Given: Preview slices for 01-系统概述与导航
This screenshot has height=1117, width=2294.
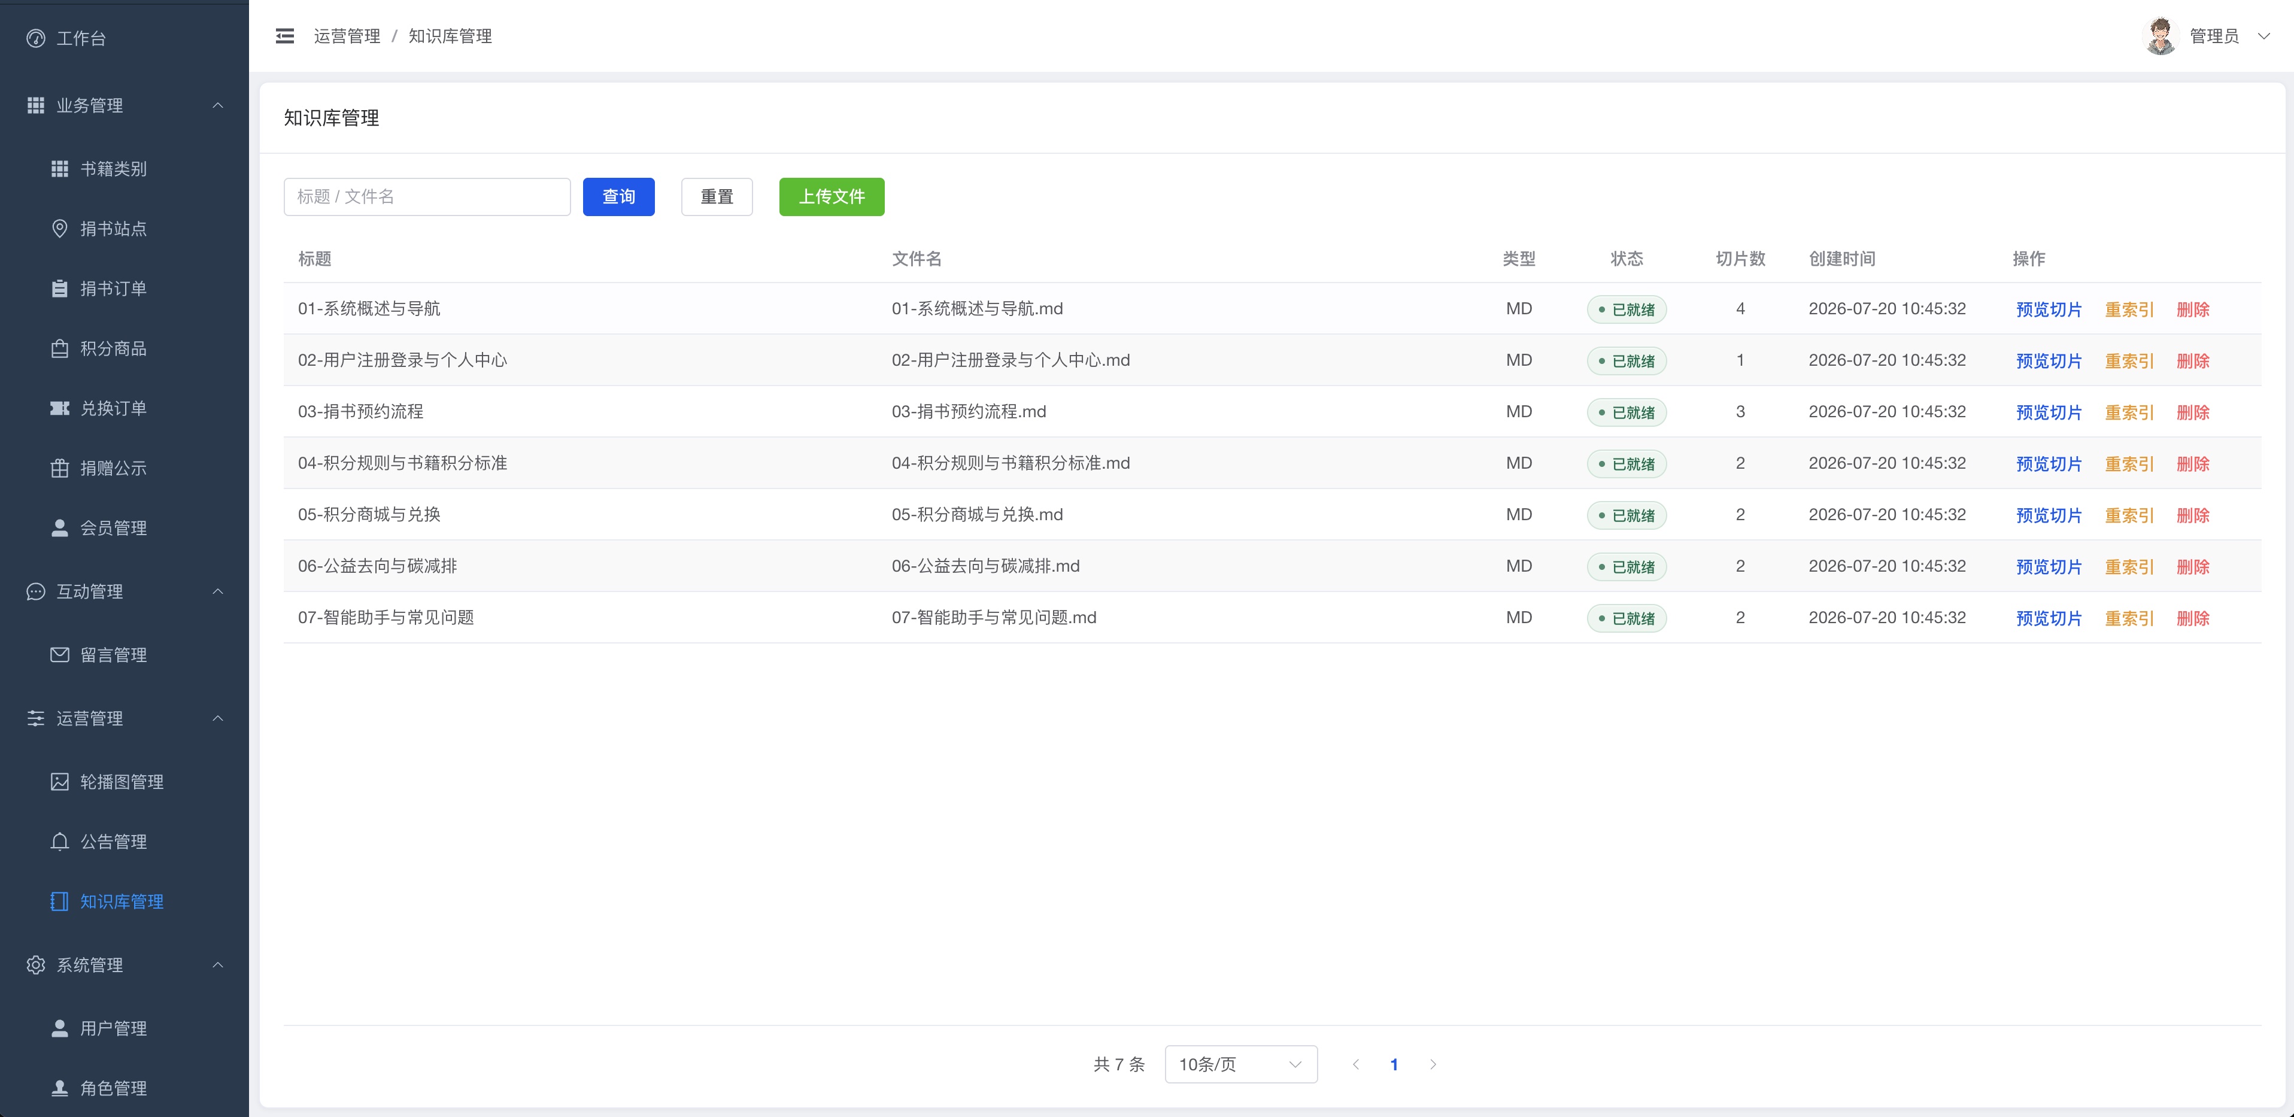Looking at the screenshot, I should coord(2049,309).
